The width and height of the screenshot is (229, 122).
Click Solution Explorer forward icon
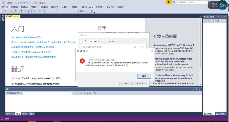coord(209,21)
